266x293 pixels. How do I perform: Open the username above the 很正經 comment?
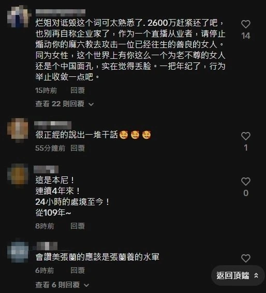(x=53, y=124)
